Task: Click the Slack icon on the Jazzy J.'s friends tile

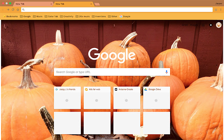Action: 57,90
